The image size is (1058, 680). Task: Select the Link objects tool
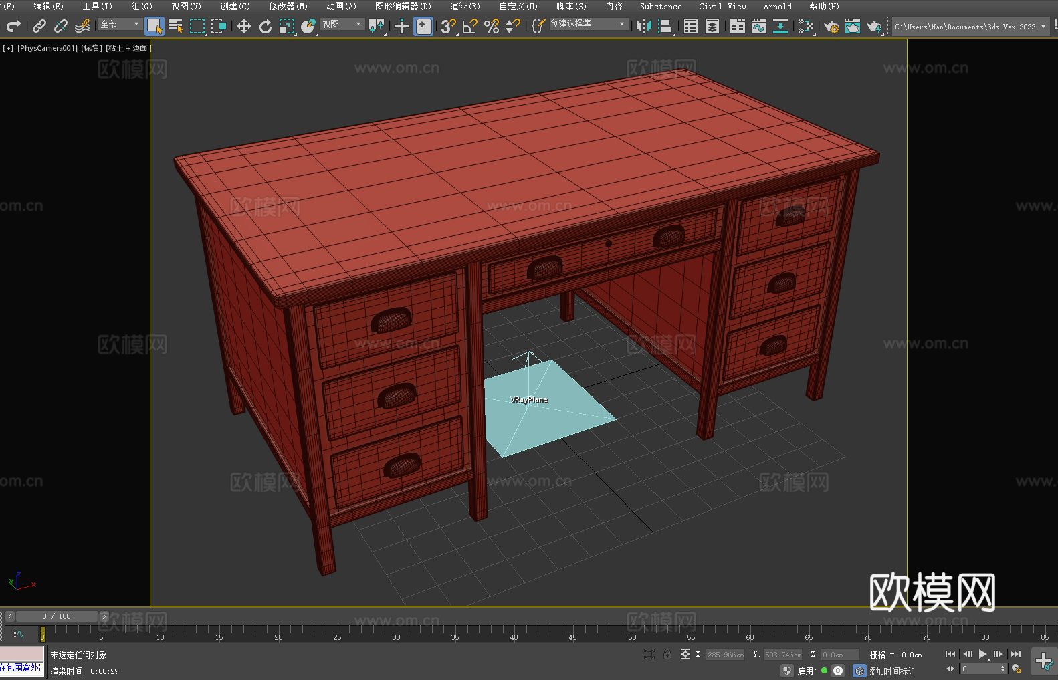(39, 26)
